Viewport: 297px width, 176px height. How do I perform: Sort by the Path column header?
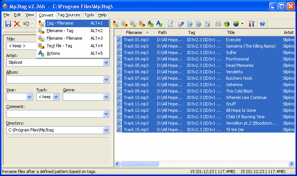click(x=170, y=32)
